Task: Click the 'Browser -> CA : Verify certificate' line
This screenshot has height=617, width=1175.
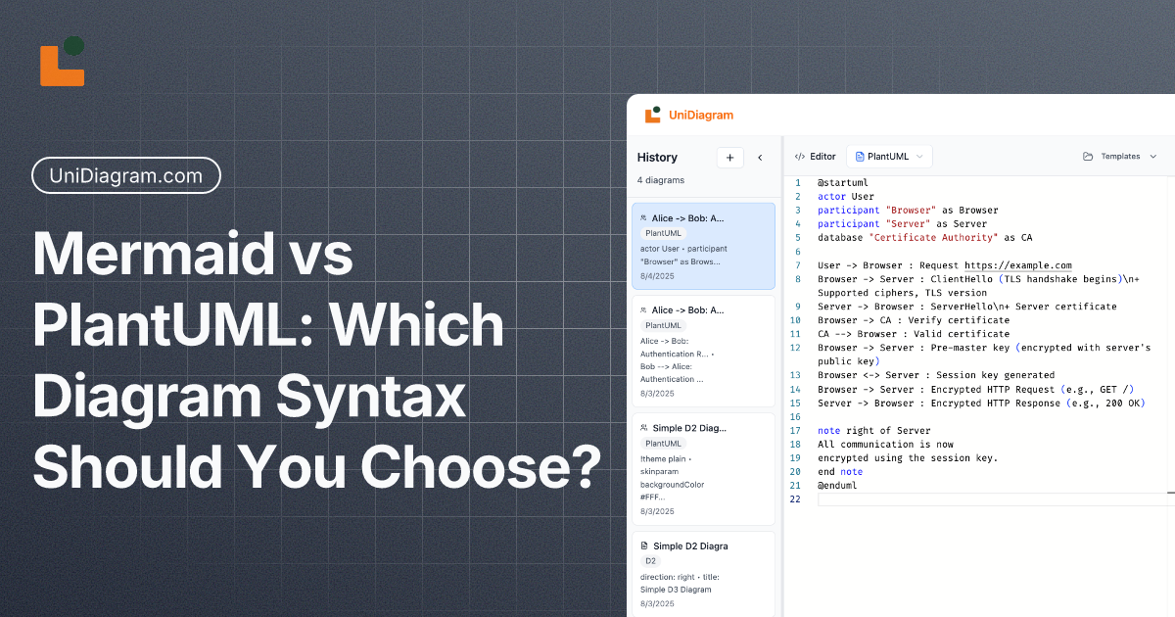Action: [914, 320]
